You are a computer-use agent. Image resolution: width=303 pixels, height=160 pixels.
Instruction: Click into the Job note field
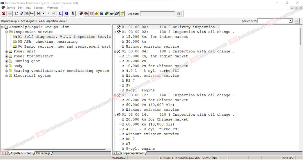click(157, 14)
